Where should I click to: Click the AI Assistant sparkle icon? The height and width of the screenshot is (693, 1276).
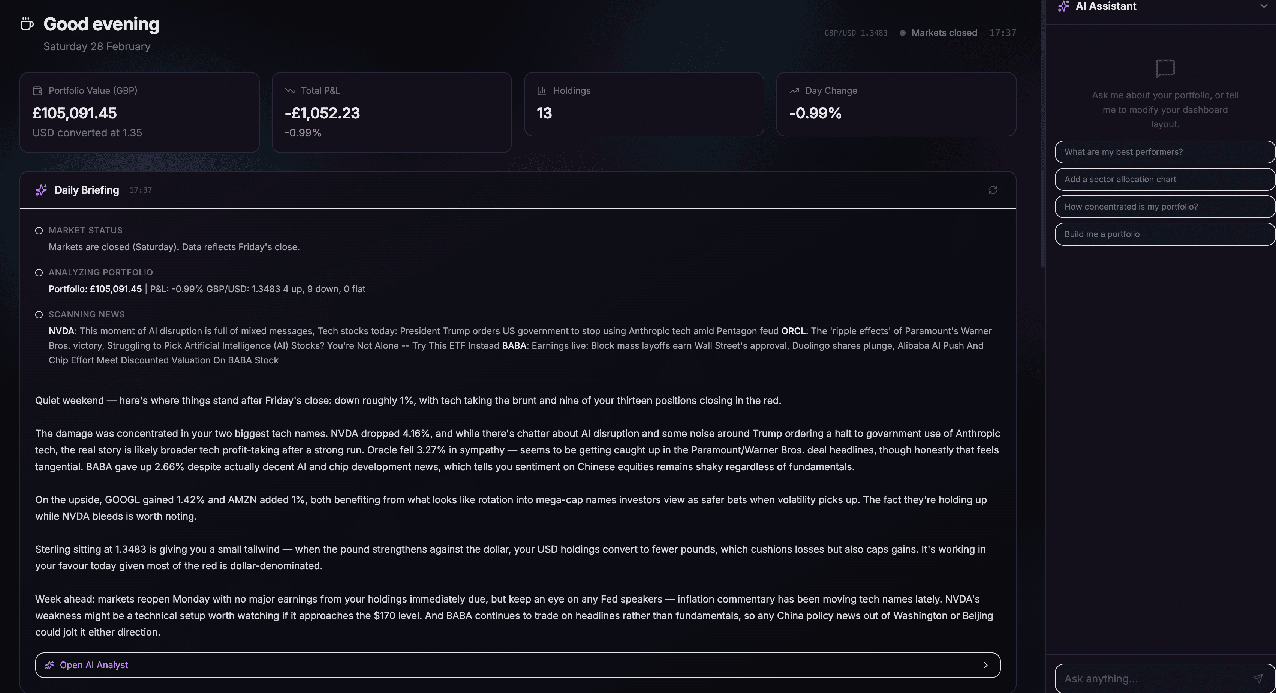[1063, 6]
